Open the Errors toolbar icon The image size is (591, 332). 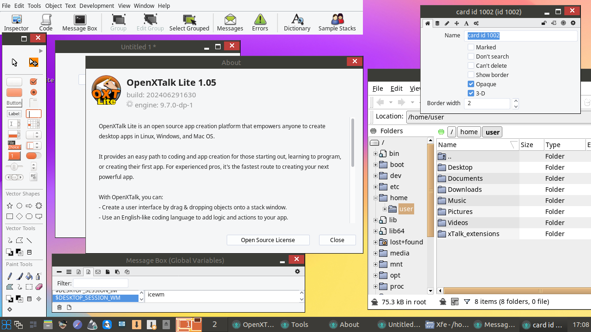point(260,23)
